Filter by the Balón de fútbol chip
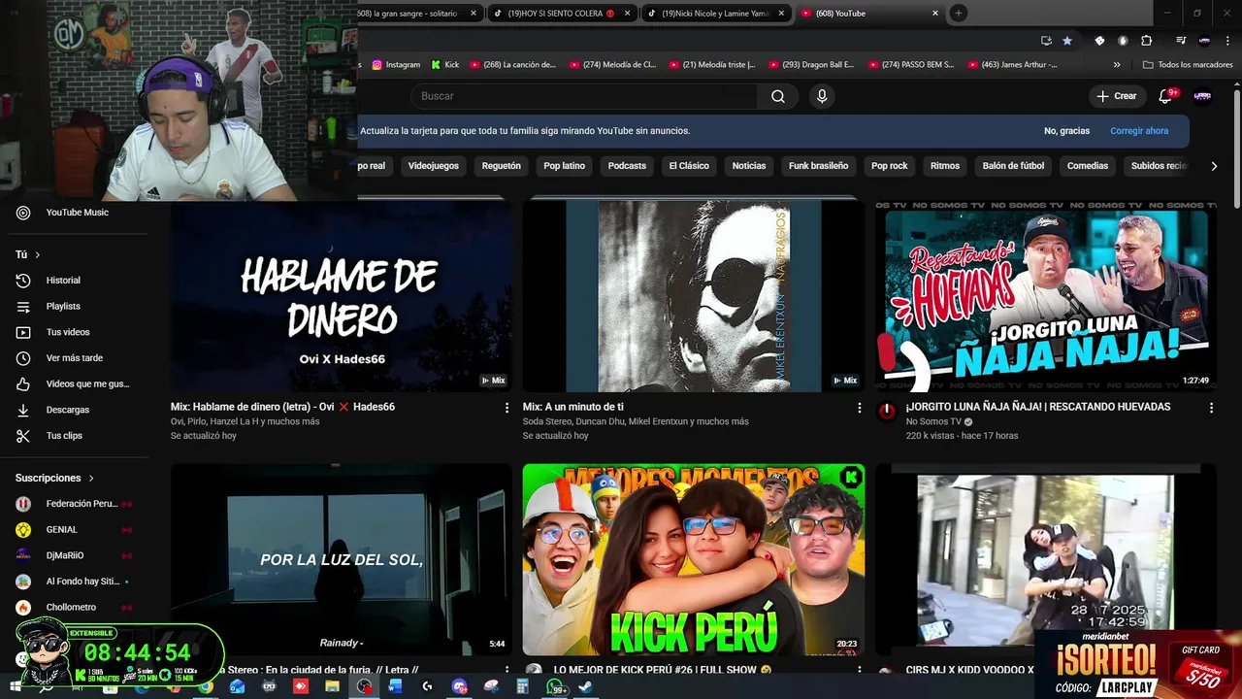1242x699 pixels. click(1013, 166)
